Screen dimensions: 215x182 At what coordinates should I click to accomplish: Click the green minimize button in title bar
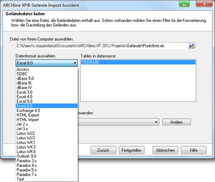coord(184,4)
